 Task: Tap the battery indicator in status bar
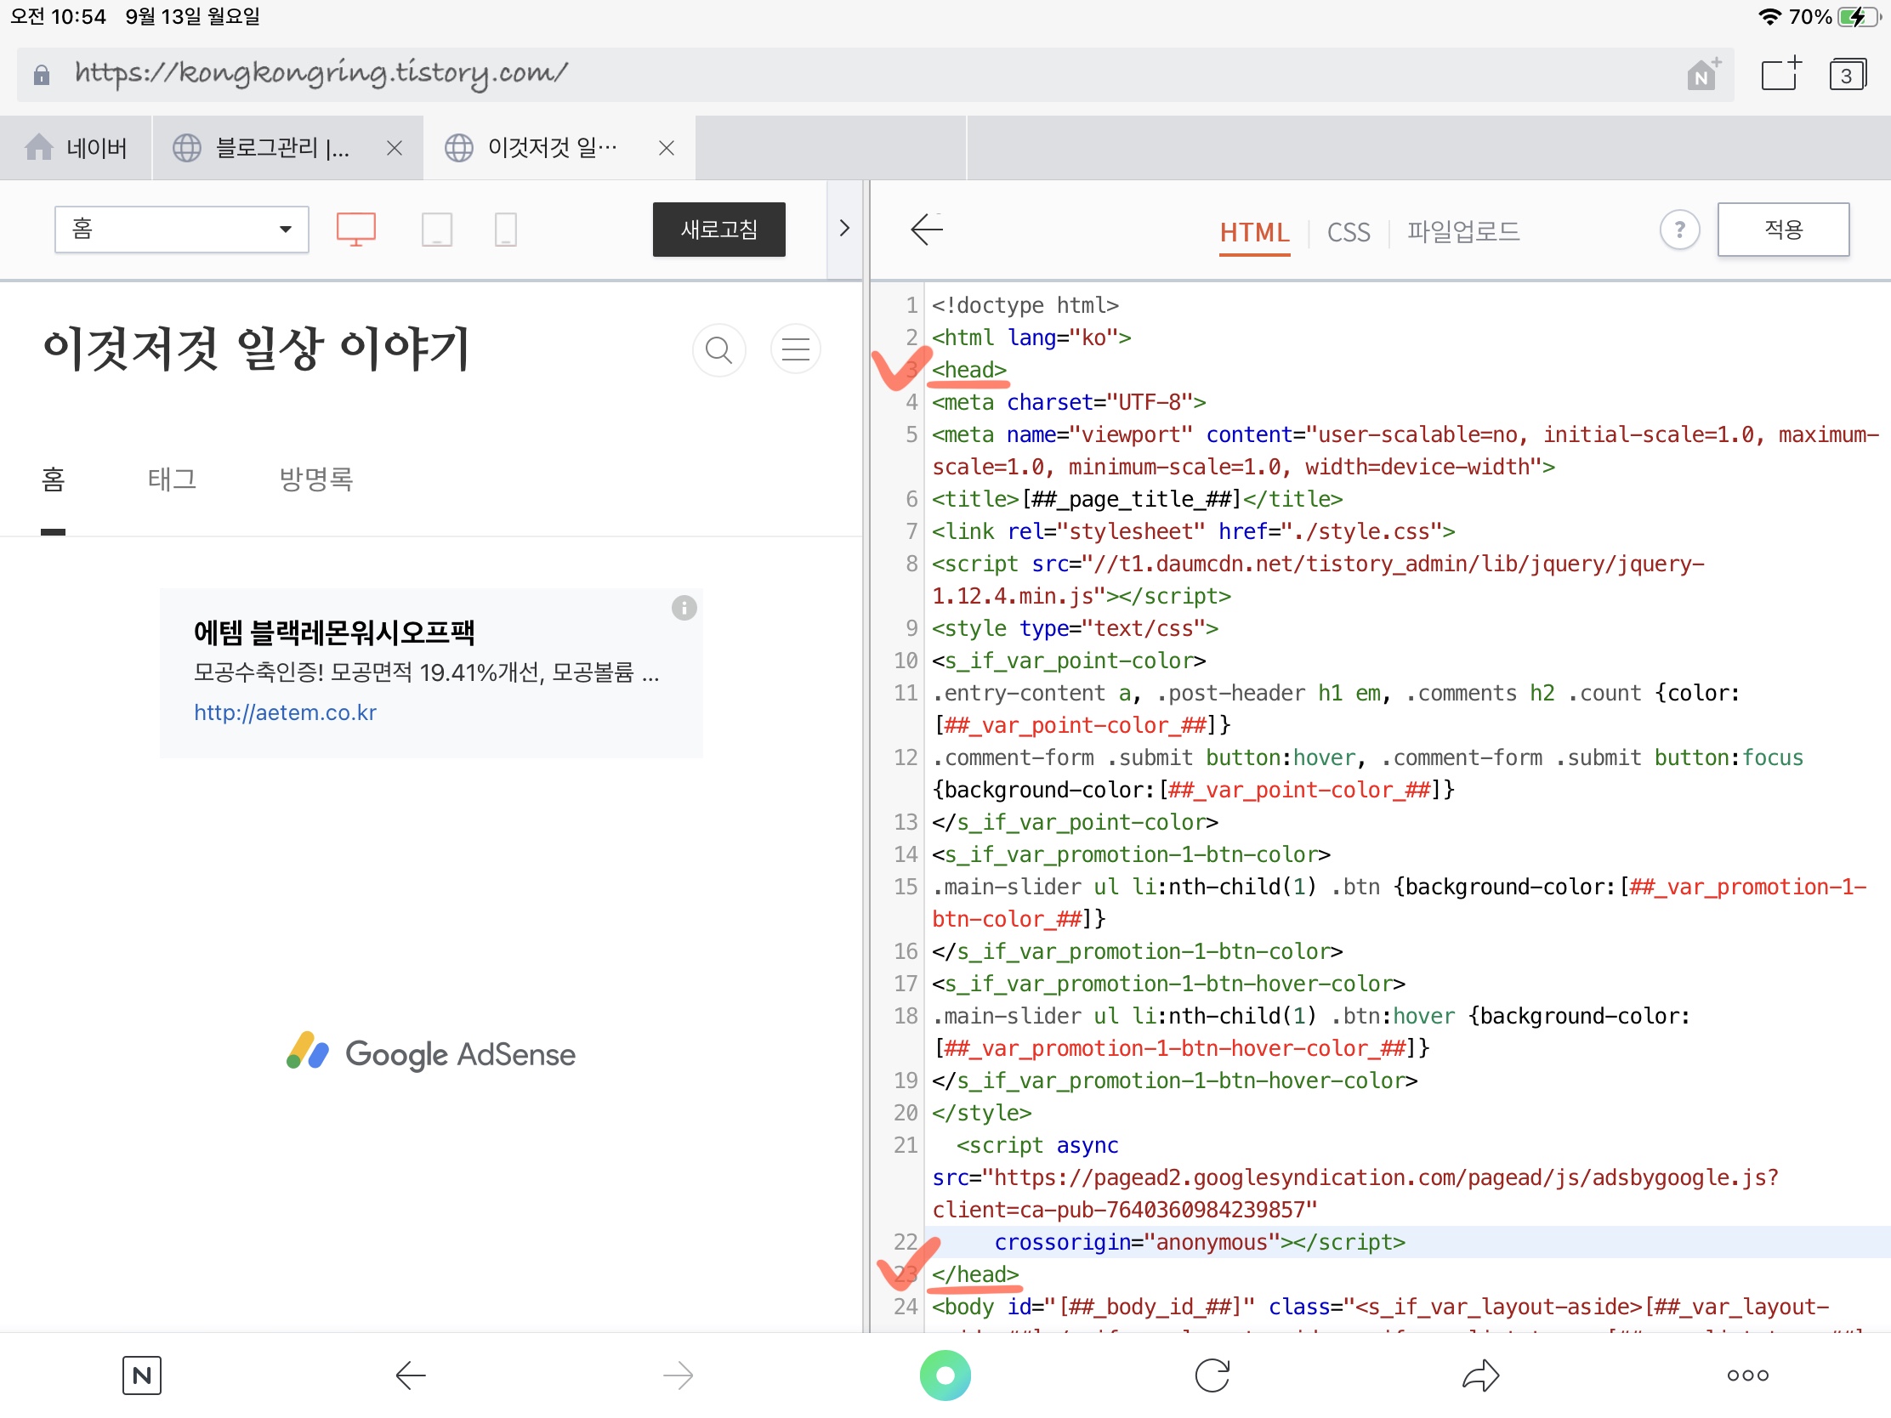point(1858,17)
